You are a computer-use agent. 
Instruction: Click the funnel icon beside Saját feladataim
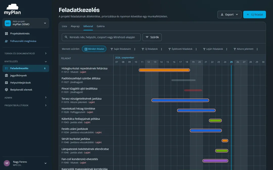point(112,49)
